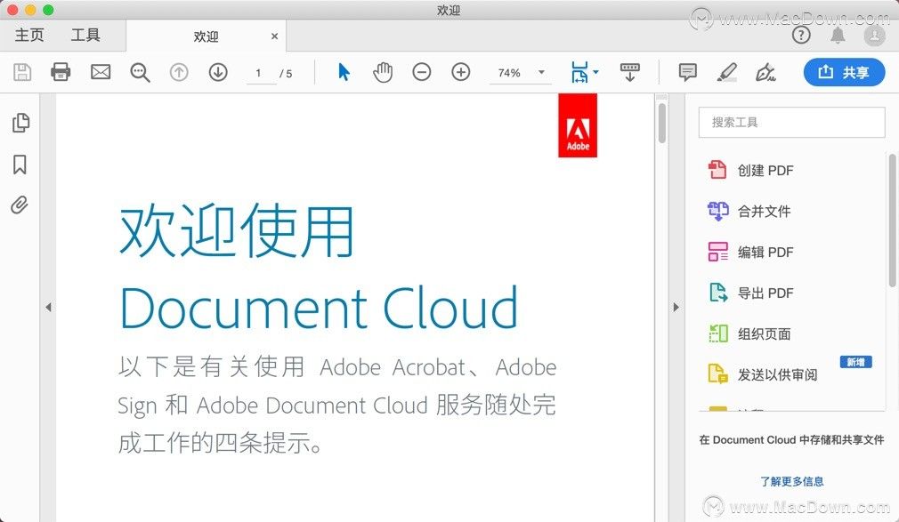Click text 在 Document Cloud 中存储和共享文件
Viewport: 899px width, 522px height.
tap(791, 440)
